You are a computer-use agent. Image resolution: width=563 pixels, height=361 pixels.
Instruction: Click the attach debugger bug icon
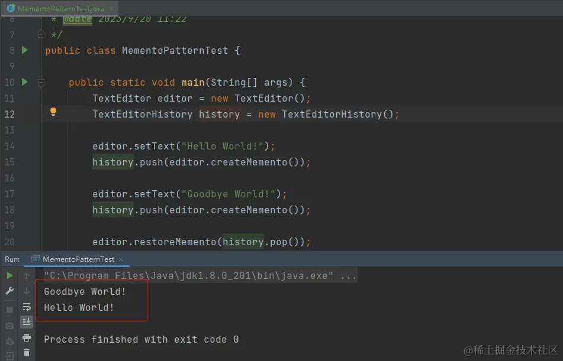point(9,341)
